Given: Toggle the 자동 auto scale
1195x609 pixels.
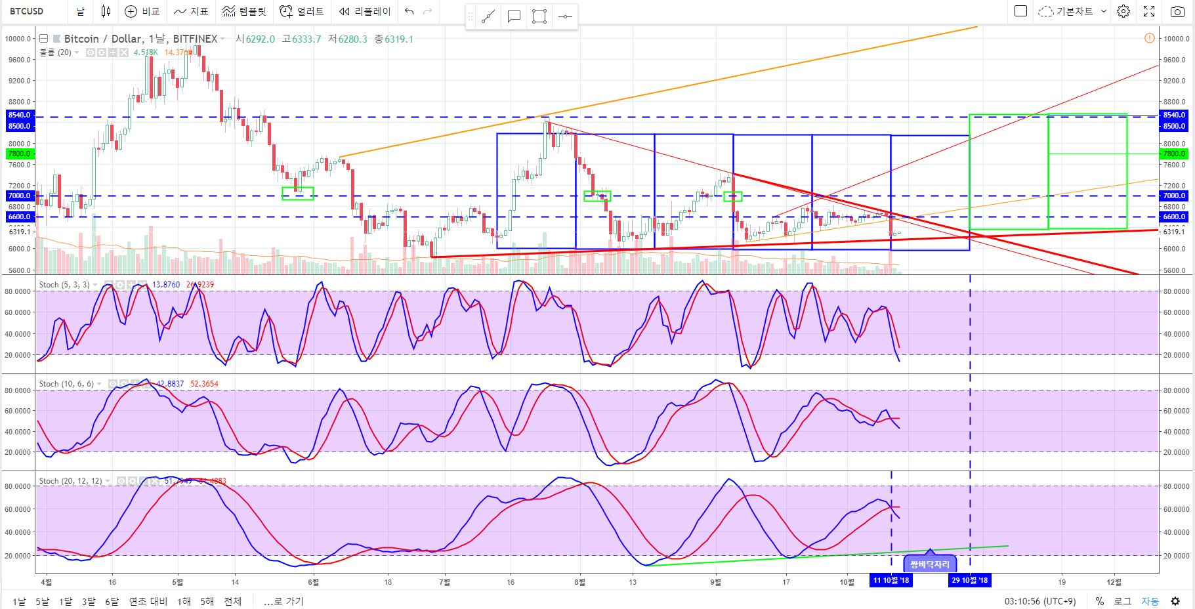Looking at the screenshot, I should coord(1150,601).
